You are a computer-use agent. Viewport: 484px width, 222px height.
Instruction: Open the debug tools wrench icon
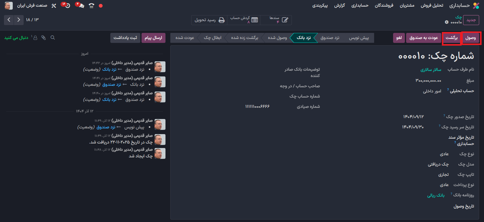tap(54, 6)
